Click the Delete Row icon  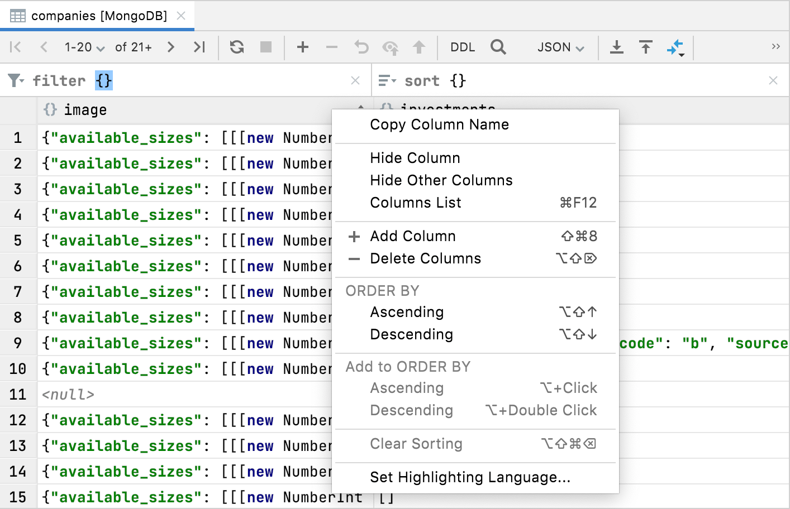331,47
